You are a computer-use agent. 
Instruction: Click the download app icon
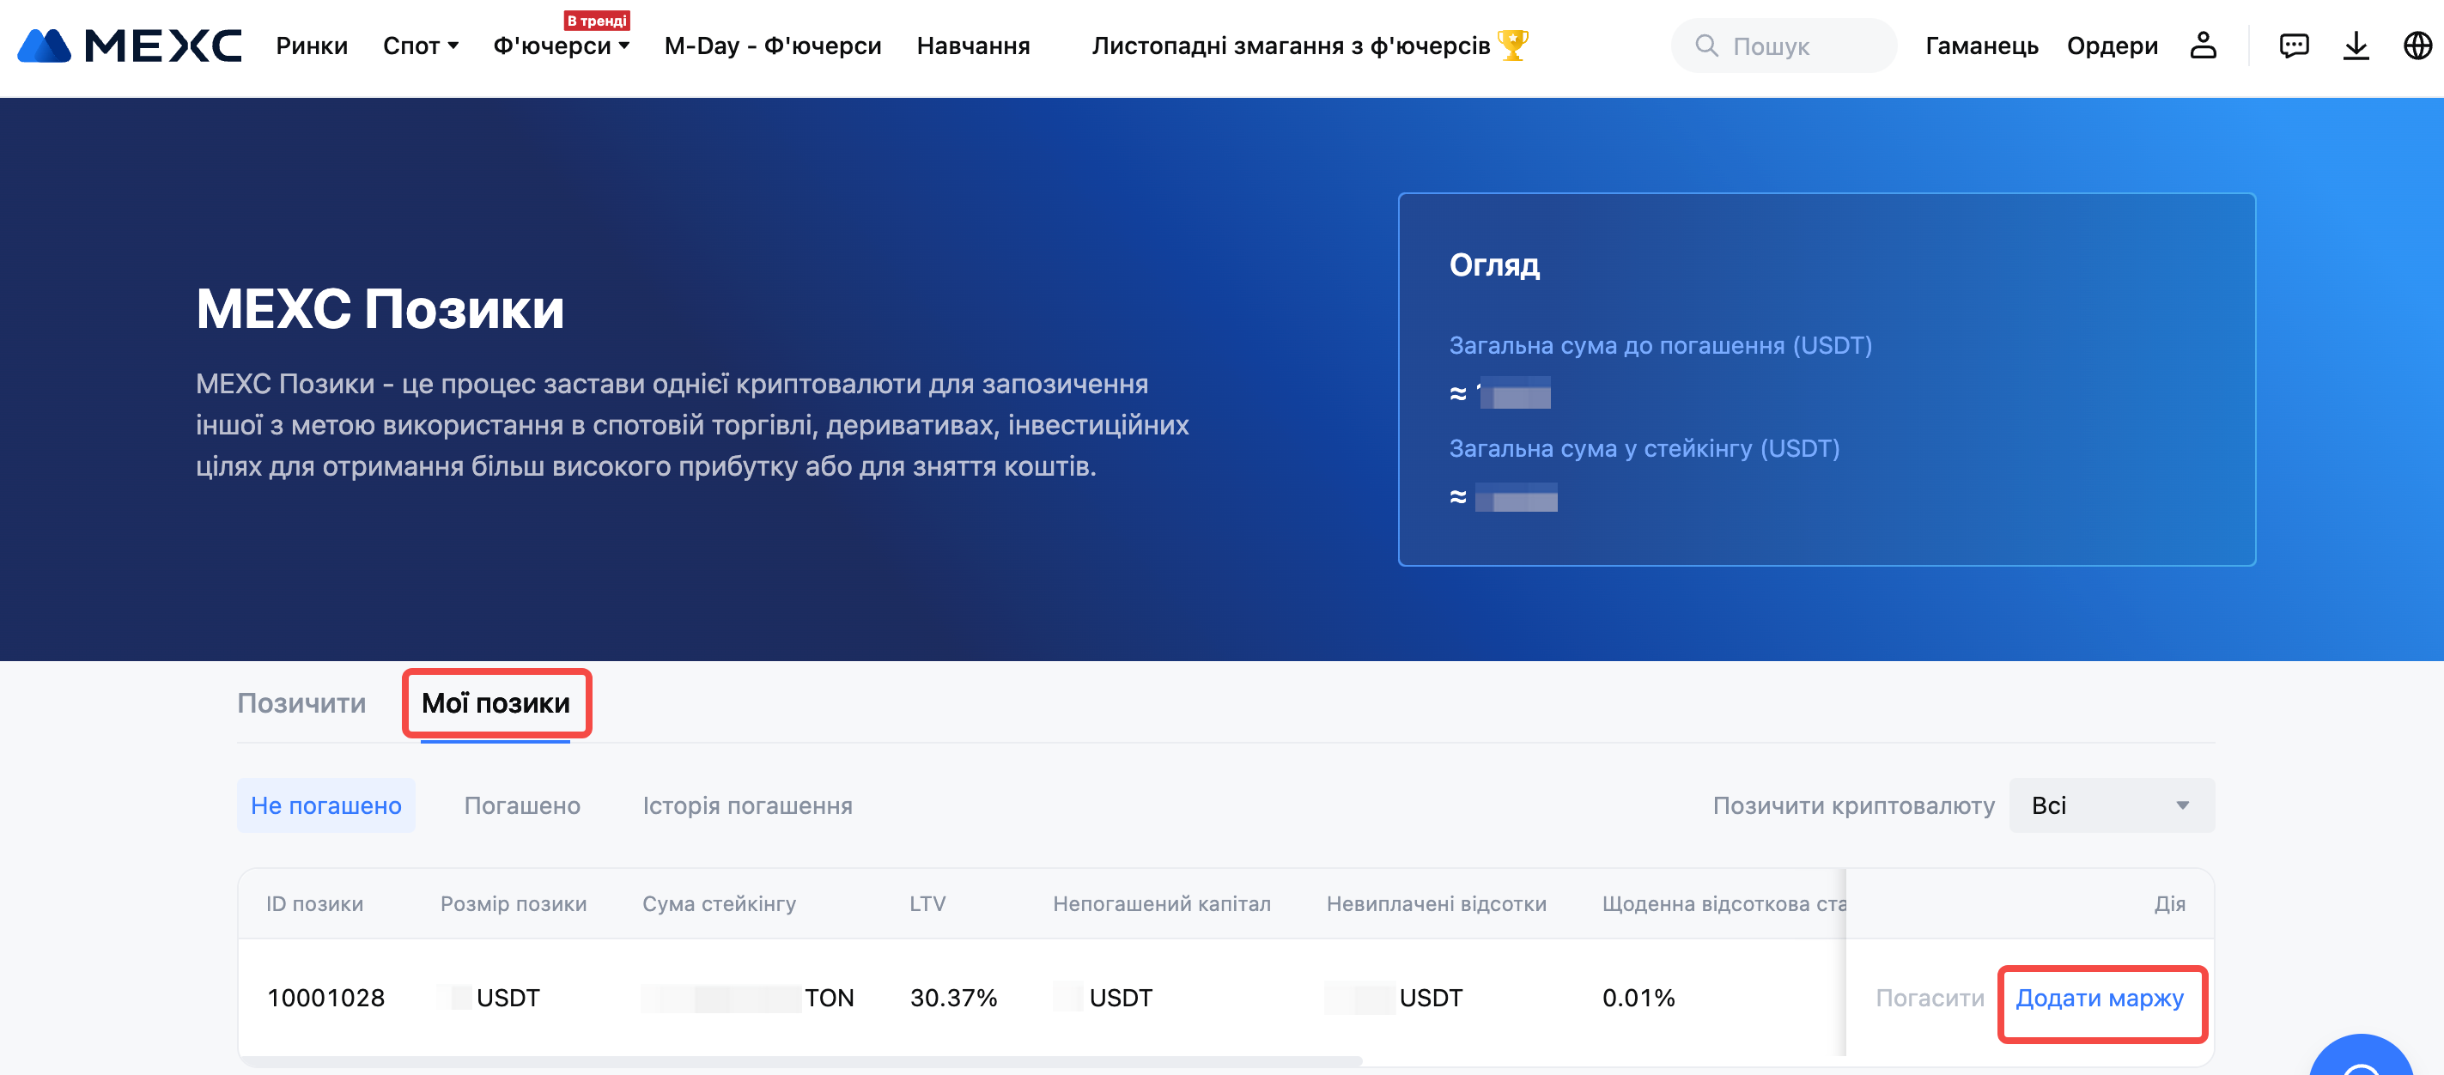(2355, 46)
